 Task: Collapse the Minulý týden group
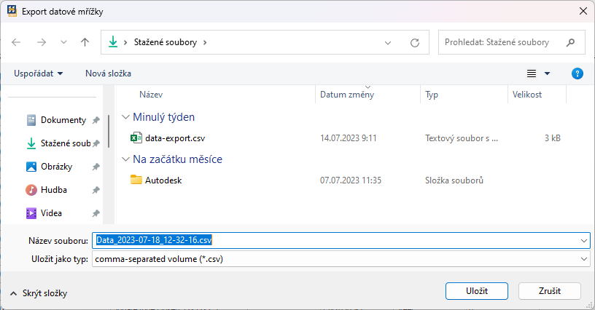pyautogui.click(x=126, y=116)
